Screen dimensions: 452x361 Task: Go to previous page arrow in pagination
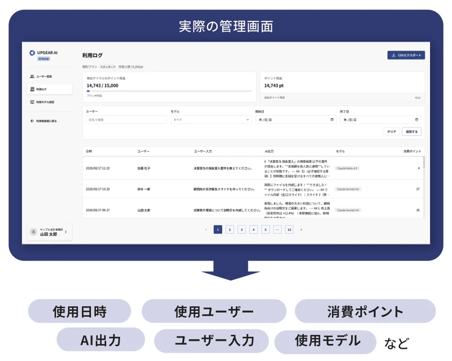click(206, 230)
